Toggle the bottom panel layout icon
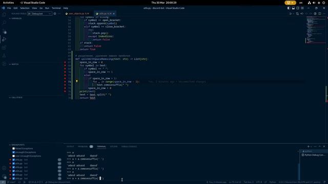 click(293, 8)
